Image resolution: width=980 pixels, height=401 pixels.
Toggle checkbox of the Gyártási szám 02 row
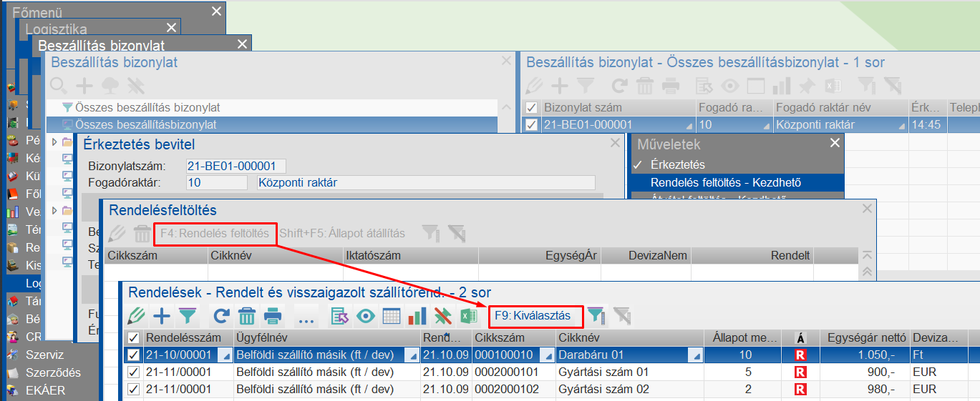133,390
